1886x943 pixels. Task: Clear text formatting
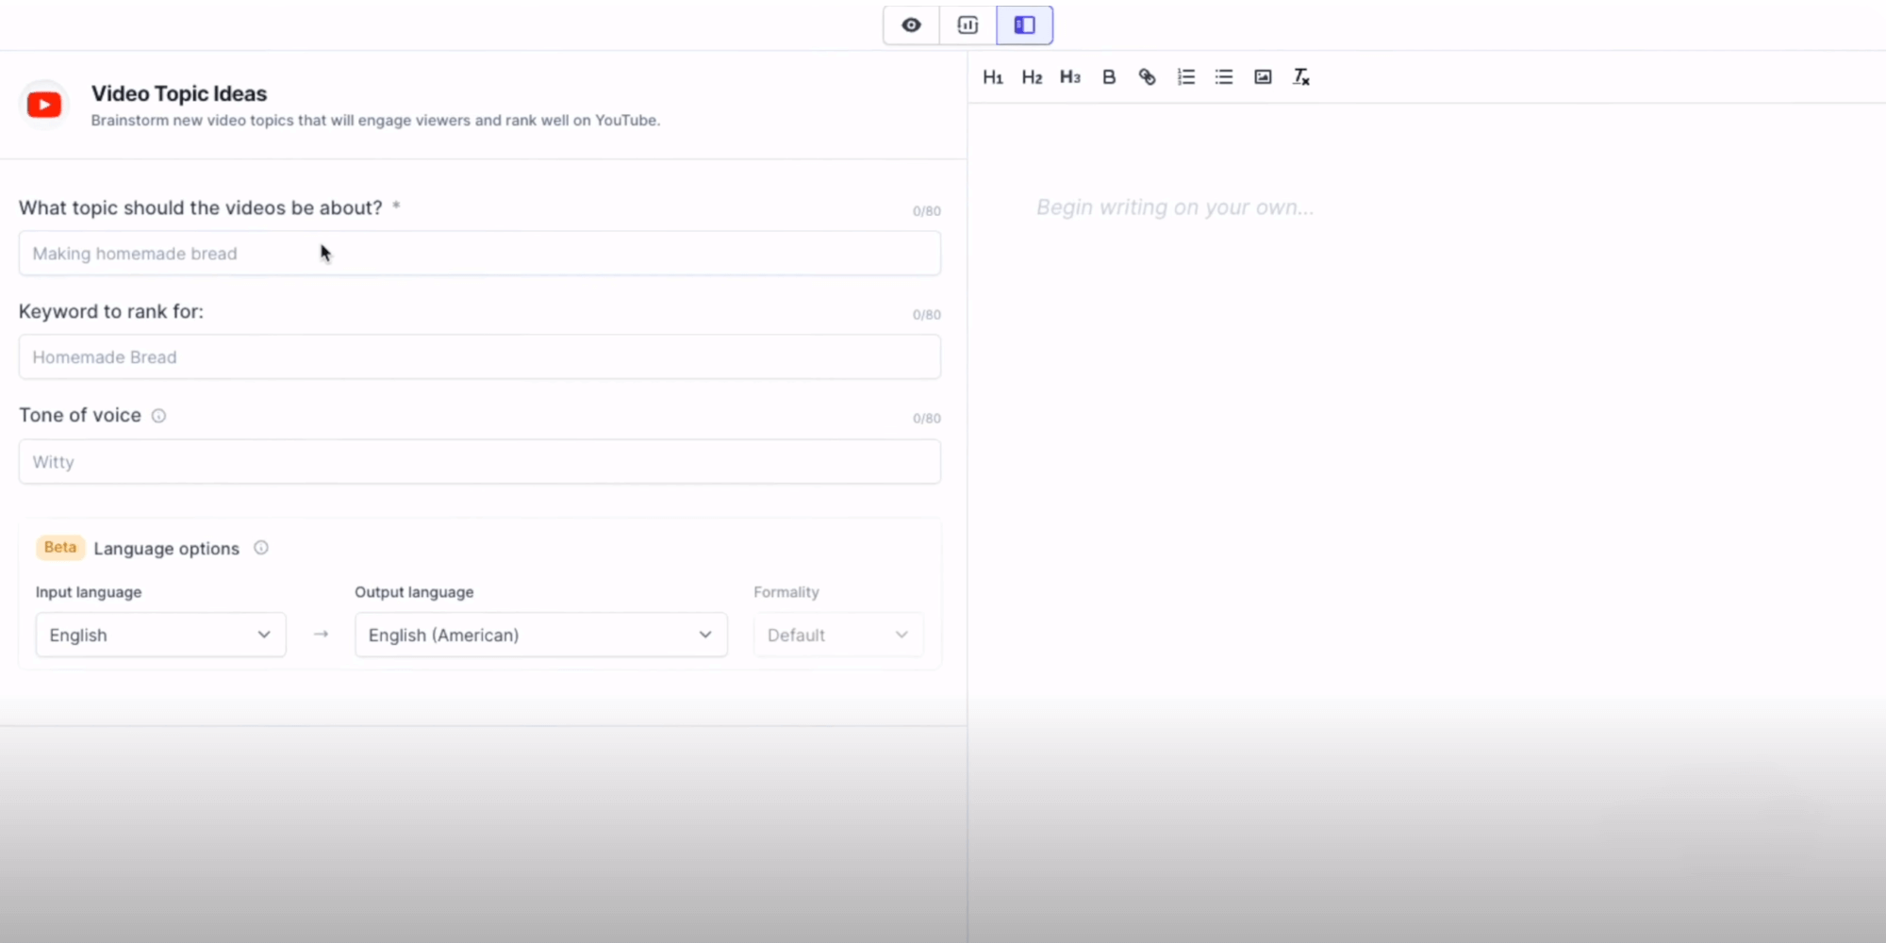(1301, 77)
